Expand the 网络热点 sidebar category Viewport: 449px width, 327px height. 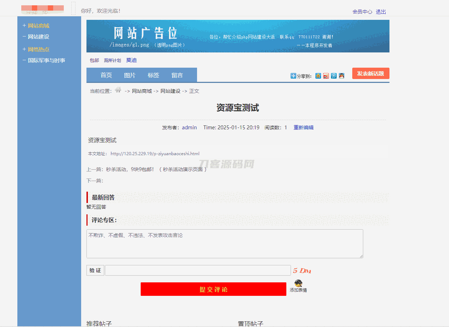coord(38,50)
